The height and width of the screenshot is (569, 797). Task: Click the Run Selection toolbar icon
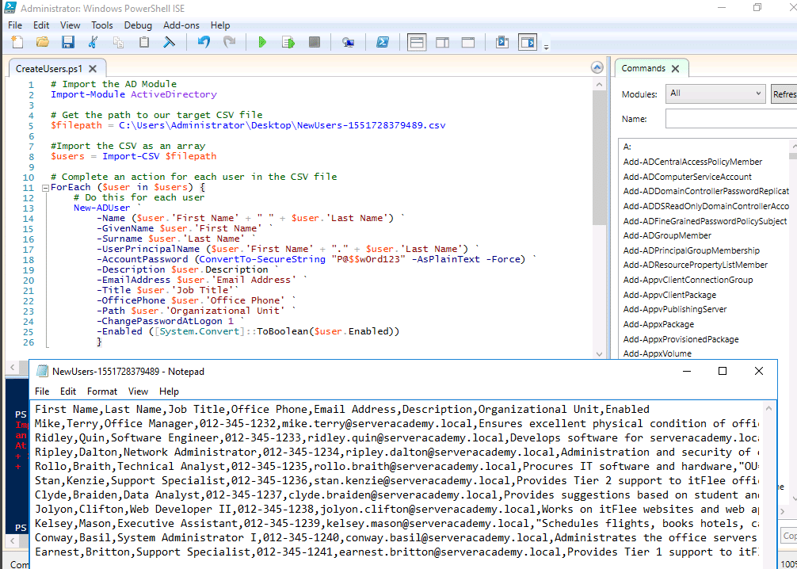coord(288,42)
